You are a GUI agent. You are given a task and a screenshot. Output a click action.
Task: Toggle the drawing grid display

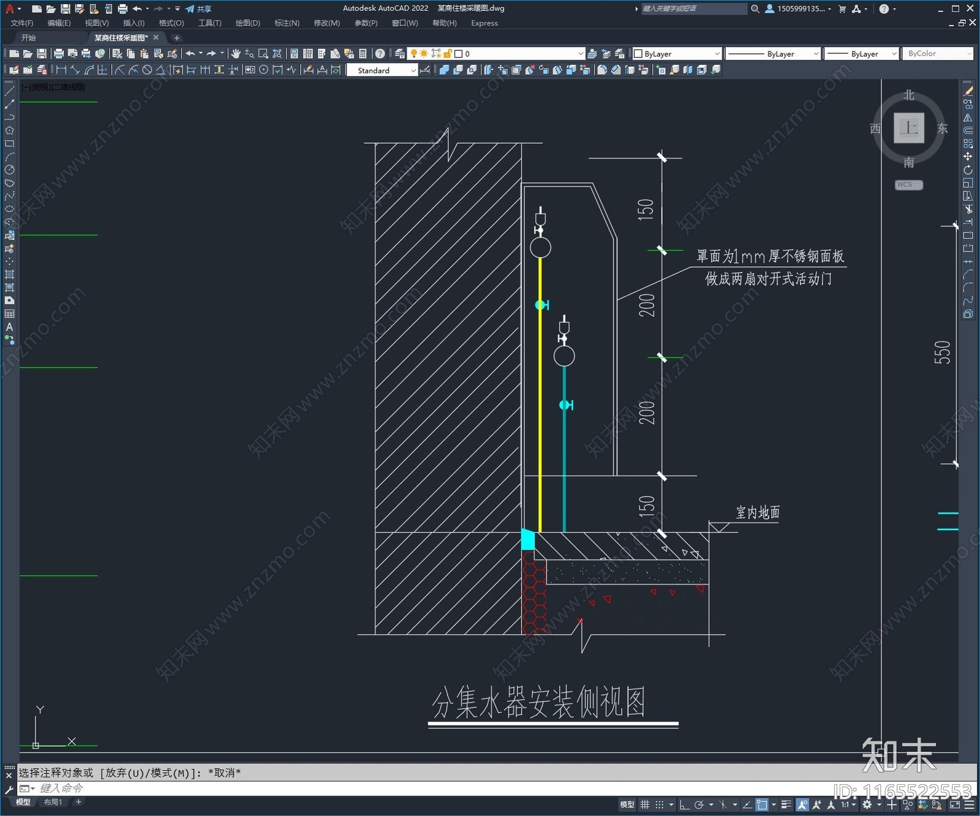[x=645, y=805]
